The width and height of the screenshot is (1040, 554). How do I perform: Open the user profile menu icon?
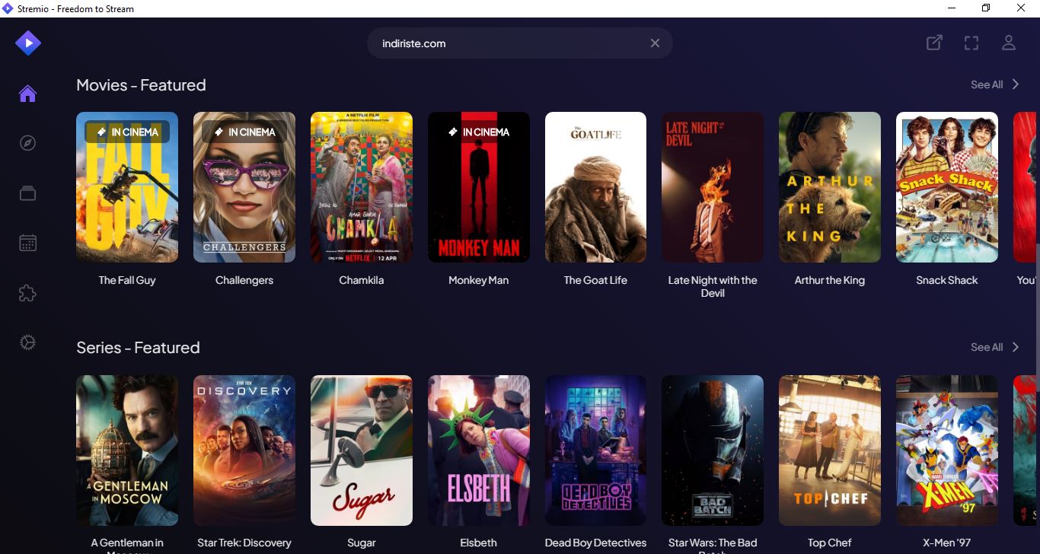click(x=1009, y=43)
